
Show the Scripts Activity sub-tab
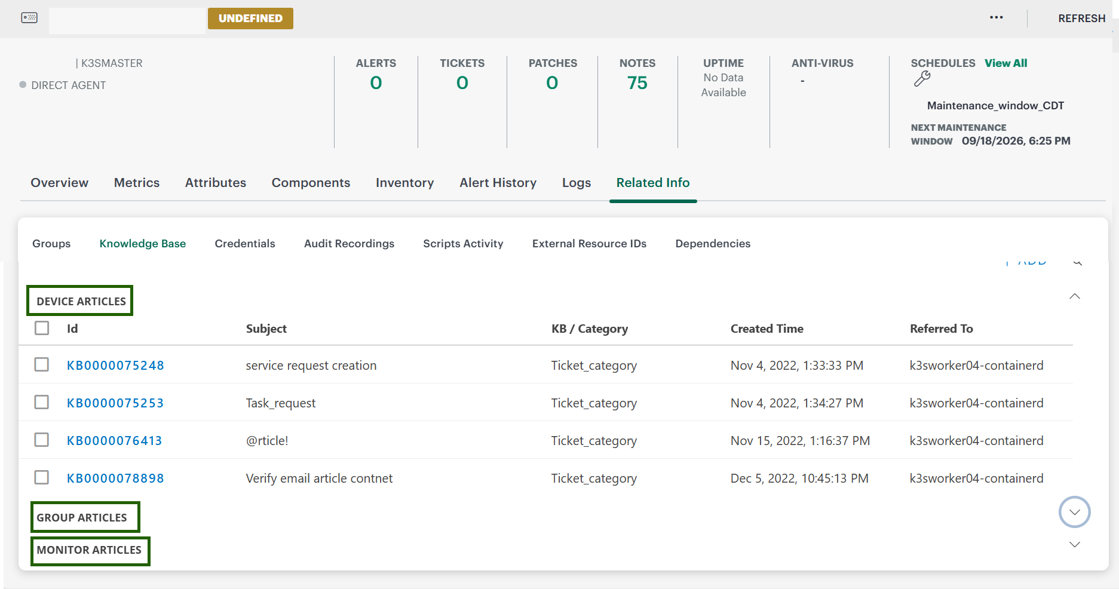[463, 244]
